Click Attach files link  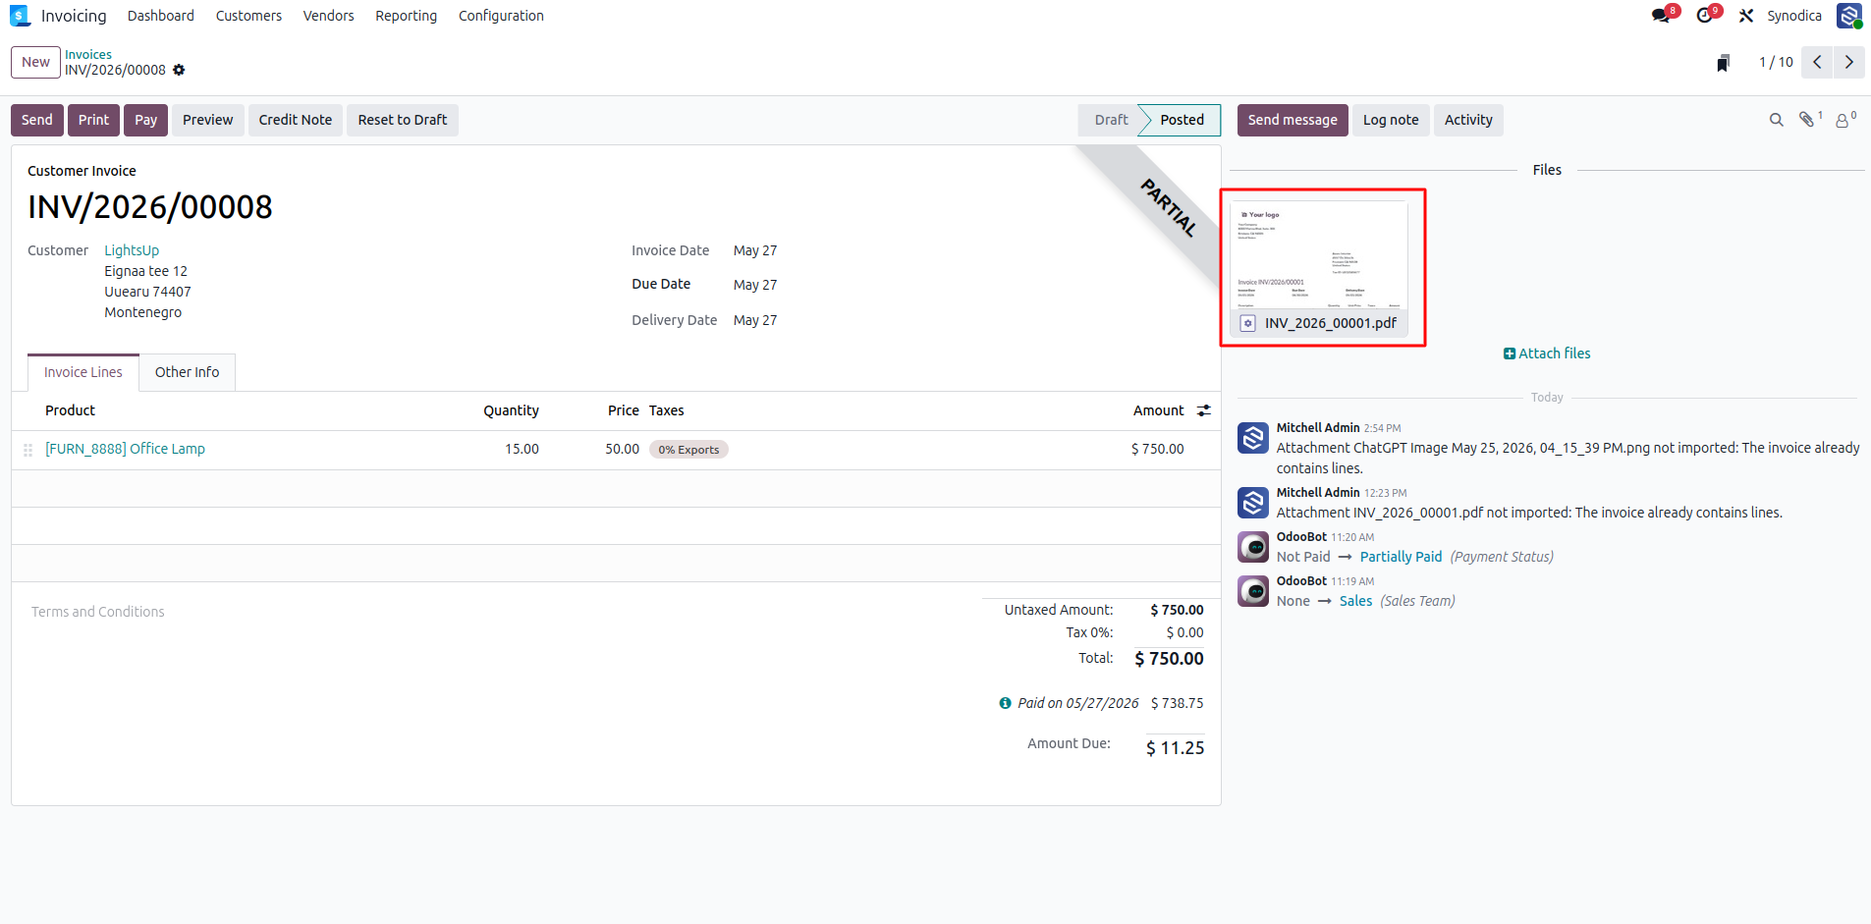click(1547, 353)
